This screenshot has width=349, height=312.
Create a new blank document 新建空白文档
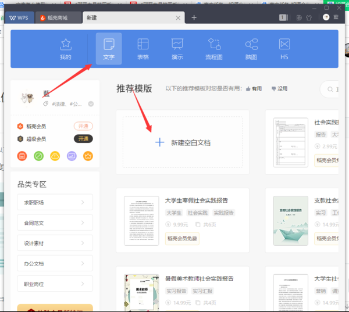coord(183,142)
